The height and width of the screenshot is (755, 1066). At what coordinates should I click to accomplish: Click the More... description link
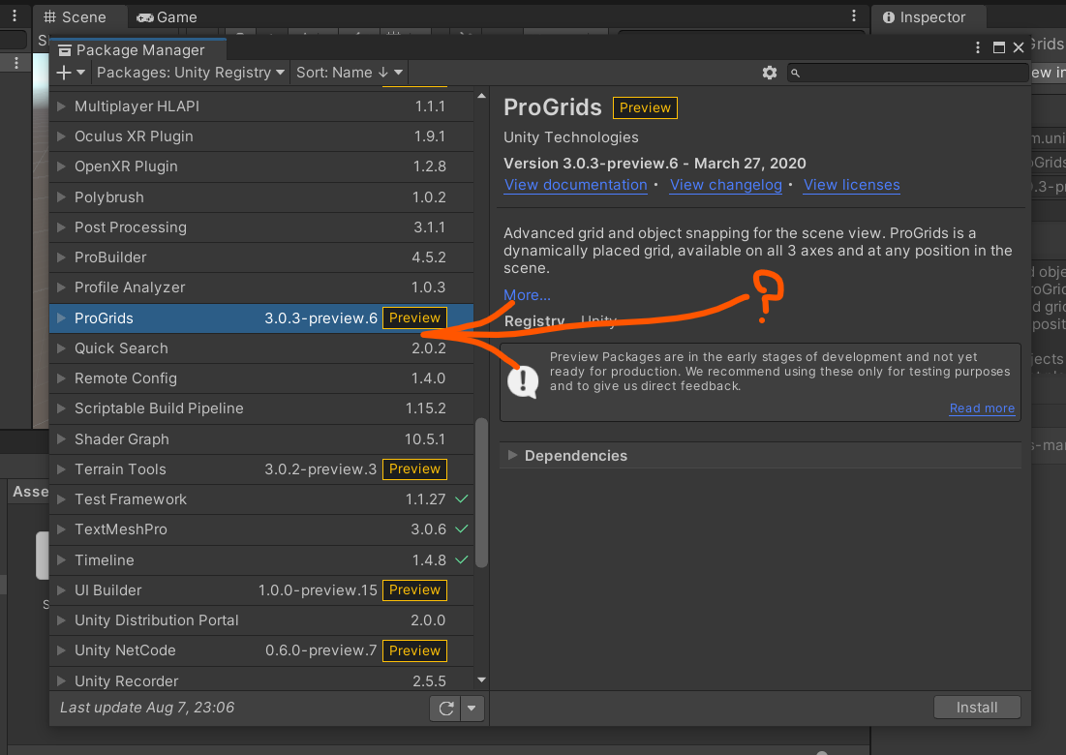click(527, 295)
